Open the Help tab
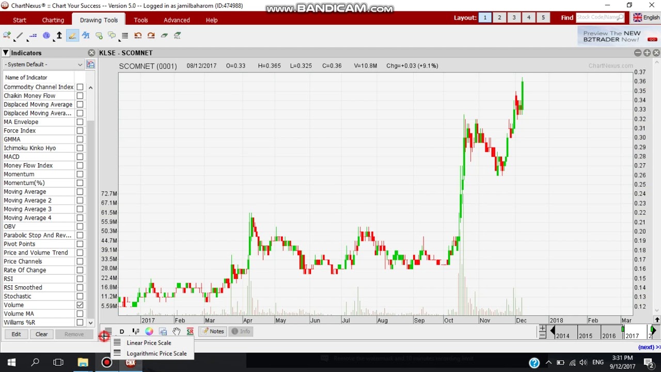This screenshot has height=372, width=661. click(x=212, y=20)
